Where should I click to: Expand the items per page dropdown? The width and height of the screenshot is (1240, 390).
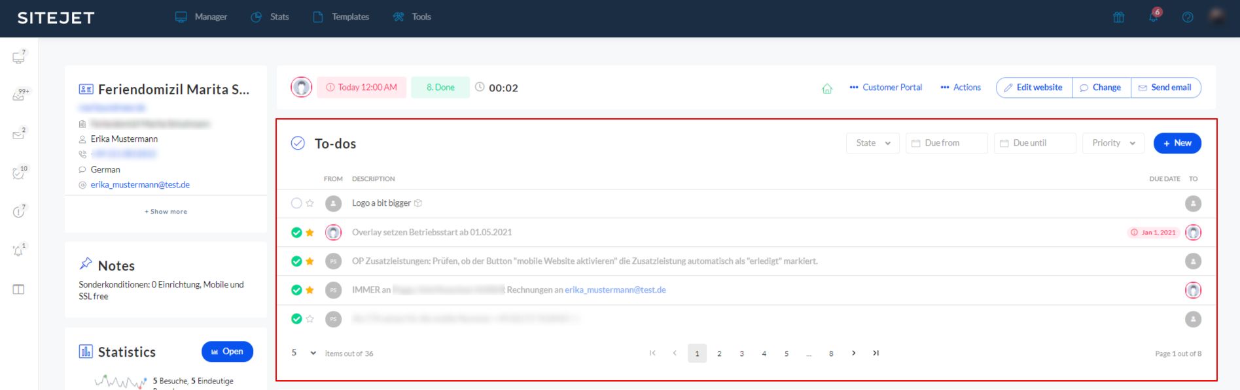[x=304, y=353]
